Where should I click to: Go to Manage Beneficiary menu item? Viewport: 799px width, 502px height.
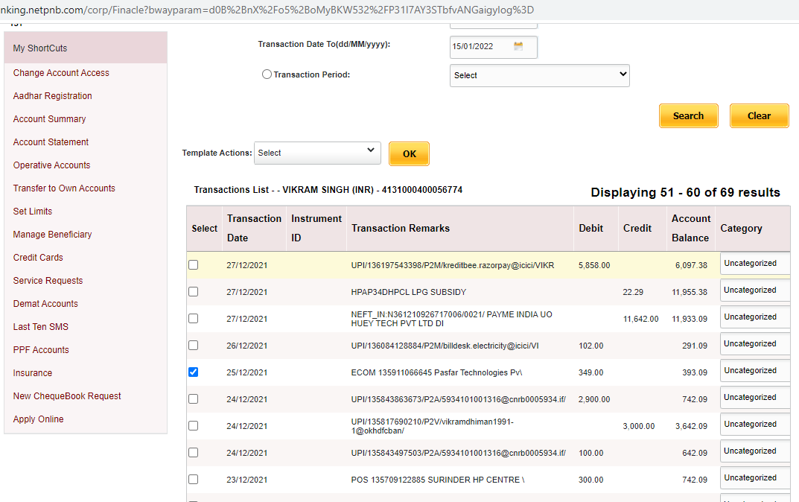pos(52,235)
